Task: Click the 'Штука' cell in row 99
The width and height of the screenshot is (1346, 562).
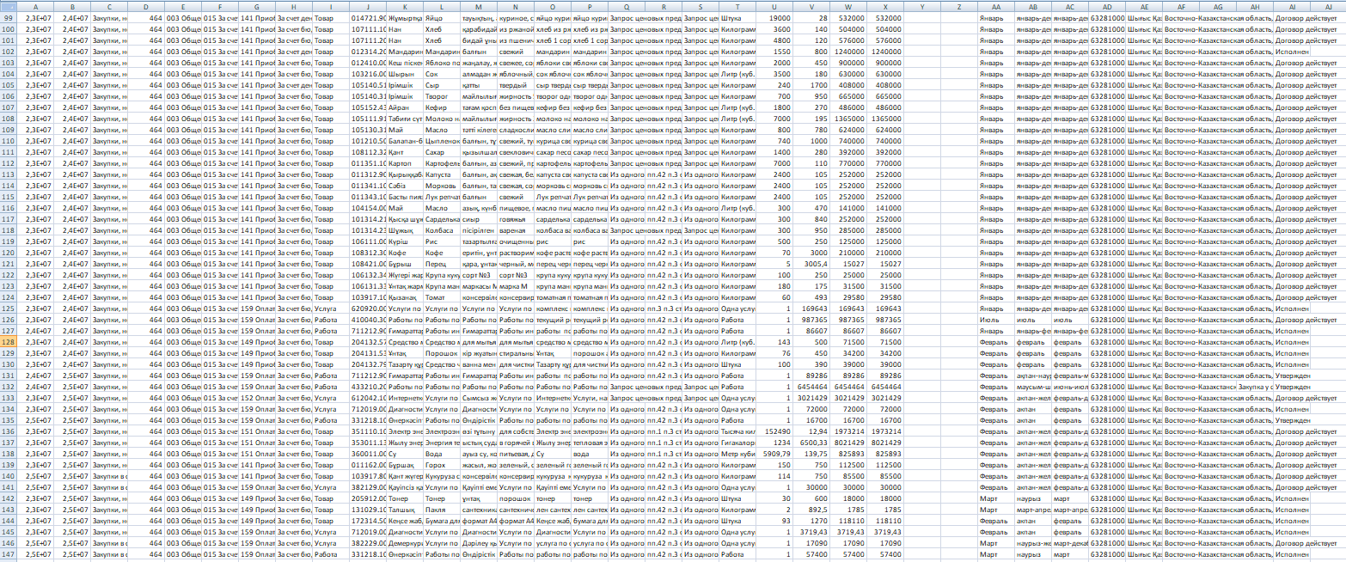Action: [x=737, y=17]
